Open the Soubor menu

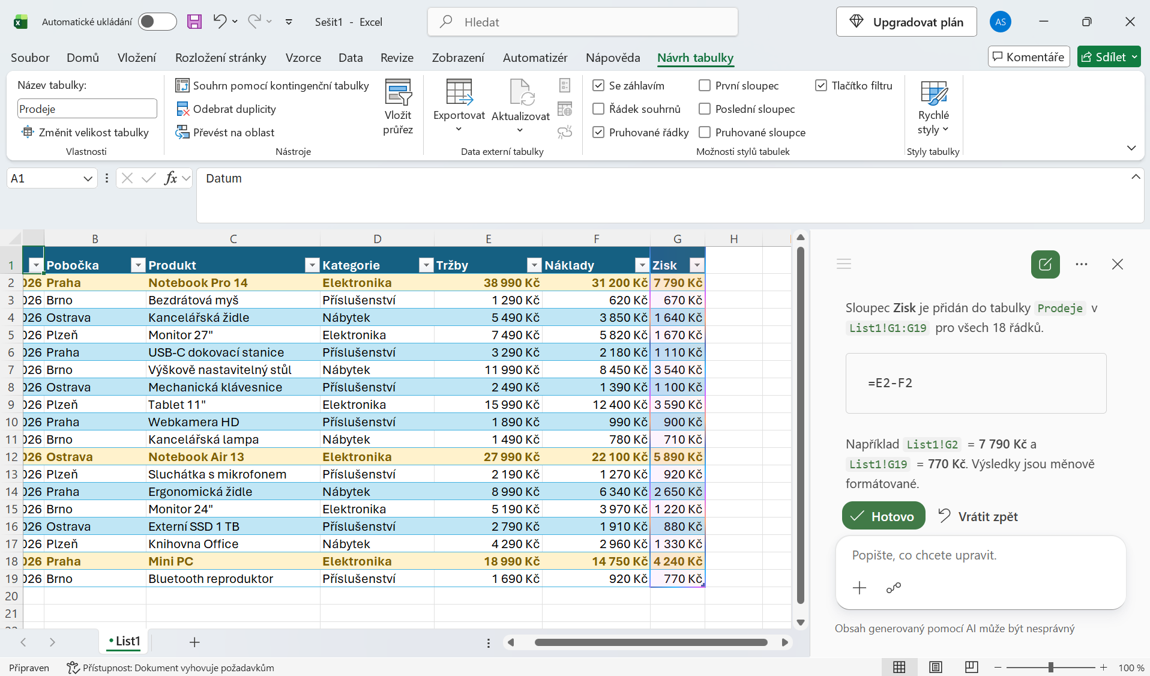tap(30, 58)
